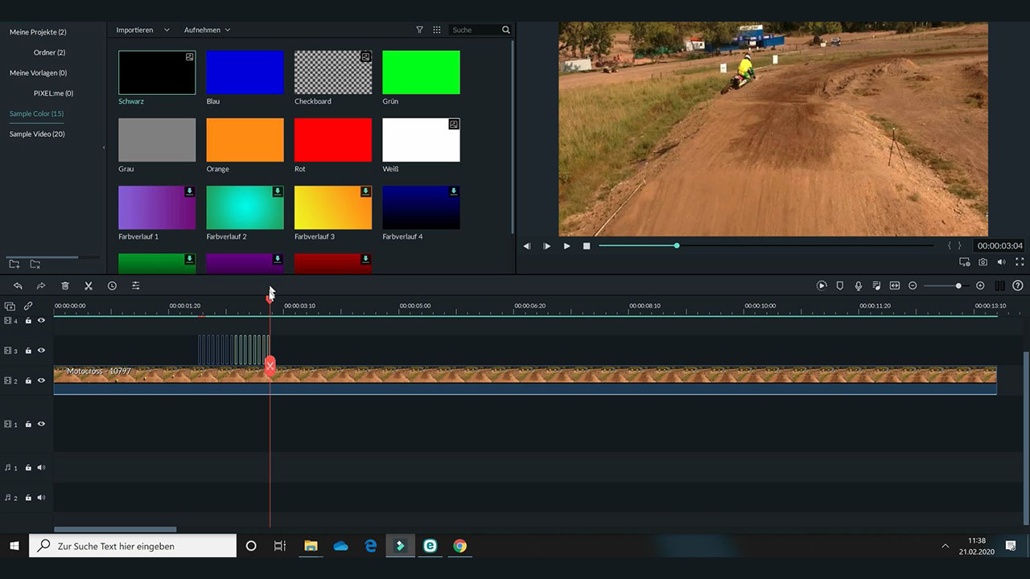
Task: Start voiceover recording with the microphone icon
Action: (859, 285)
